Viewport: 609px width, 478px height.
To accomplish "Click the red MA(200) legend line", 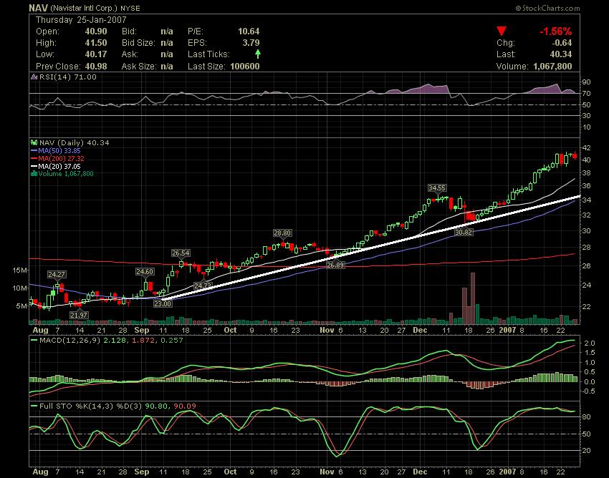I will (34, 159).
